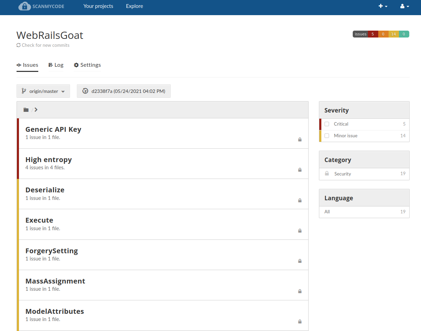421x331 pixels.
Task: Click the red critical issues count badge
Action: pos(373,34)
